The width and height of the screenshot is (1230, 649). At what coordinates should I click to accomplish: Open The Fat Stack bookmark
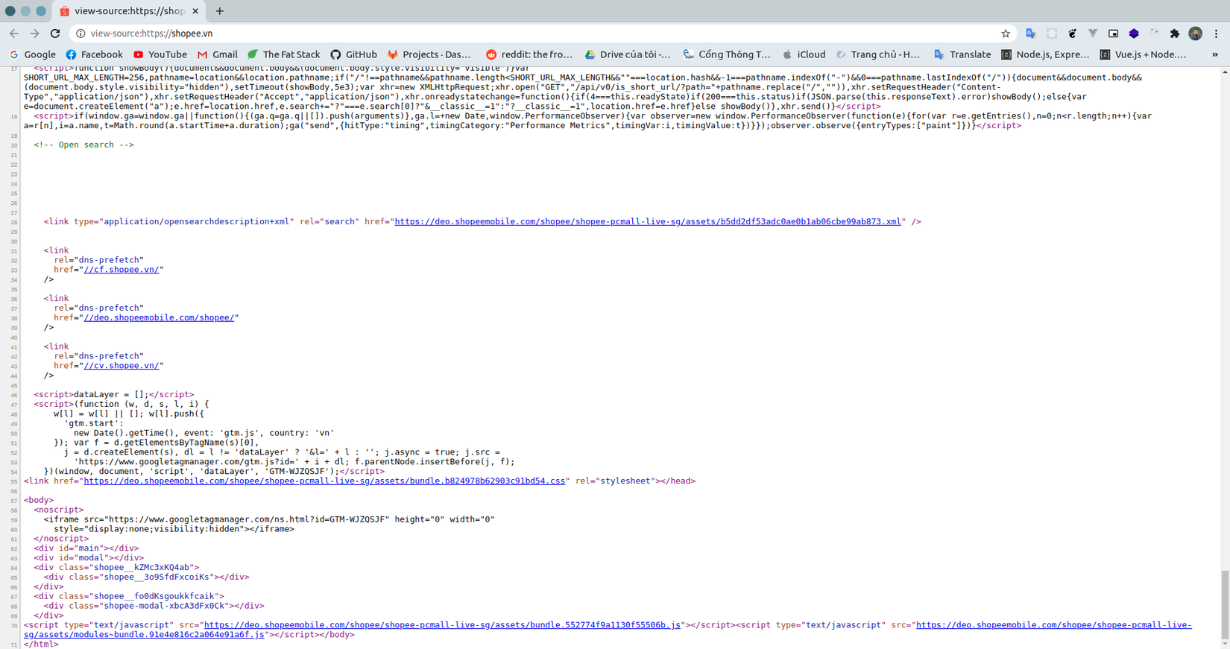pyautogui.click(x=283, y=54)
